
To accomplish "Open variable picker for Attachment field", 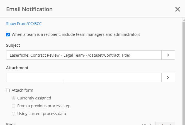I will 168,77.
